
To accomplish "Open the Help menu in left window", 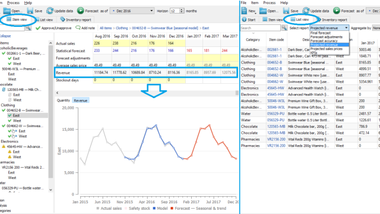I will pos(28,2).
